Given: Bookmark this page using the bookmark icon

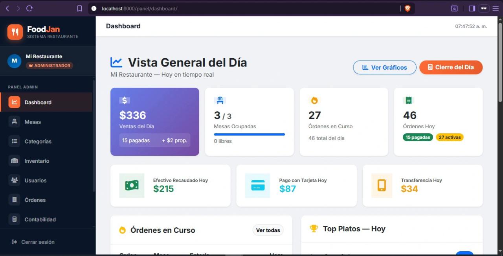Looking at the screenshot, I should [79, 8].
